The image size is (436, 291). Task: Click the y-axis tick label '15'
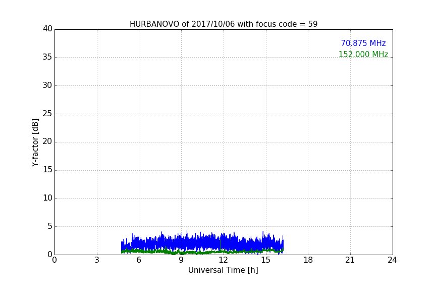pyautogui.click(x=47, y=170)
